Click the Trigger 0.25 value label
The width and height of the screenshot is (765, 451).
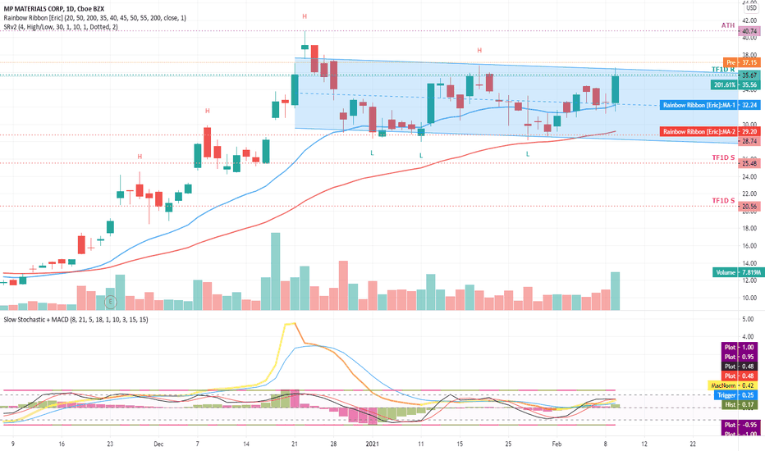[x=736, y=395]
